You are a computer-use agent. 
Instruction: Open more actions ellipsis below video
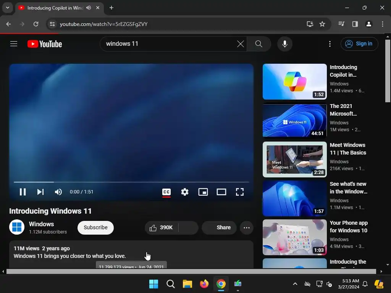click(x=247, y=227)
